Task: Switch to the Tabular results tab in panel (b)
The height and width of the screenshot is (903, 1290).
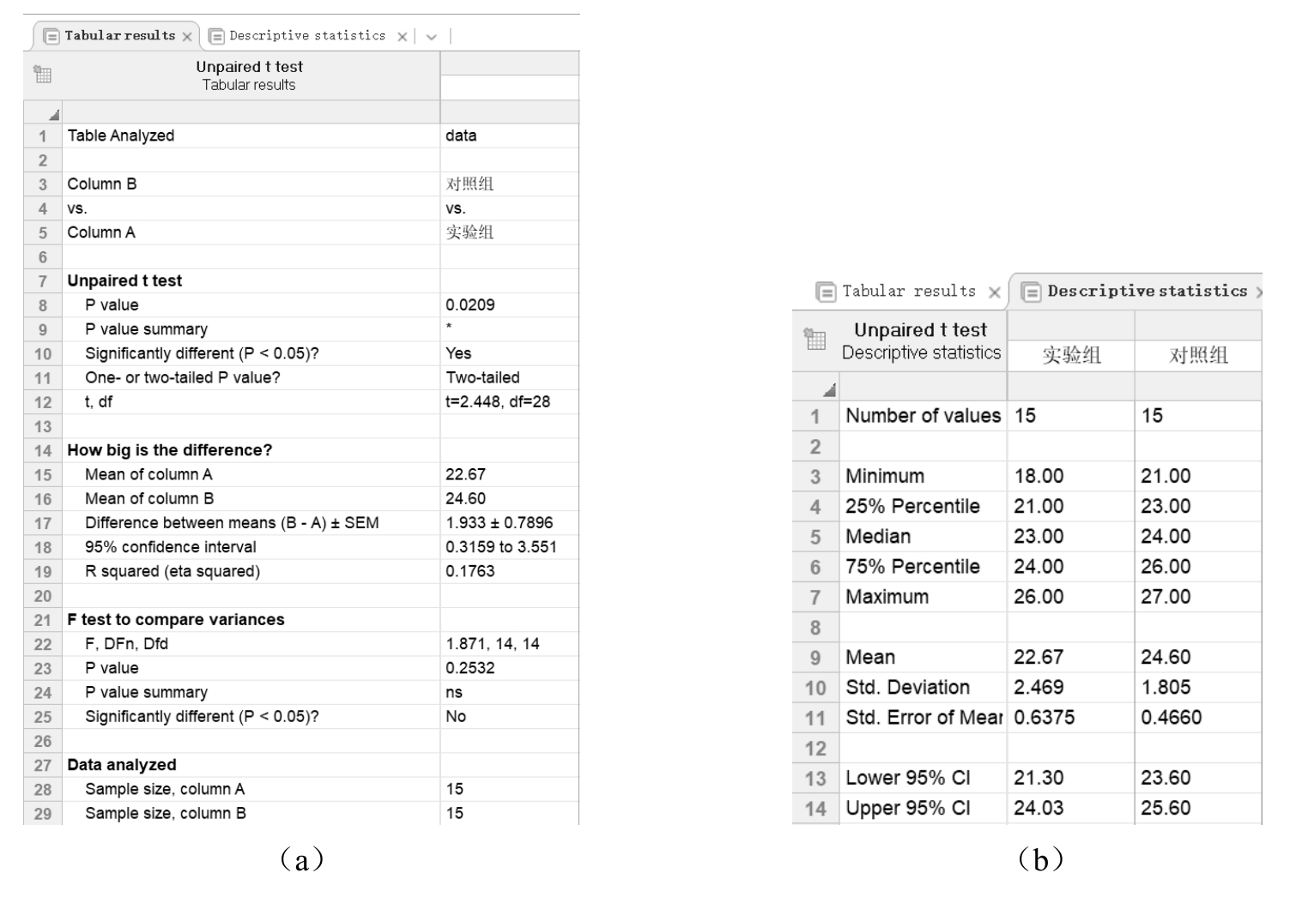Action: coord(908,292)
